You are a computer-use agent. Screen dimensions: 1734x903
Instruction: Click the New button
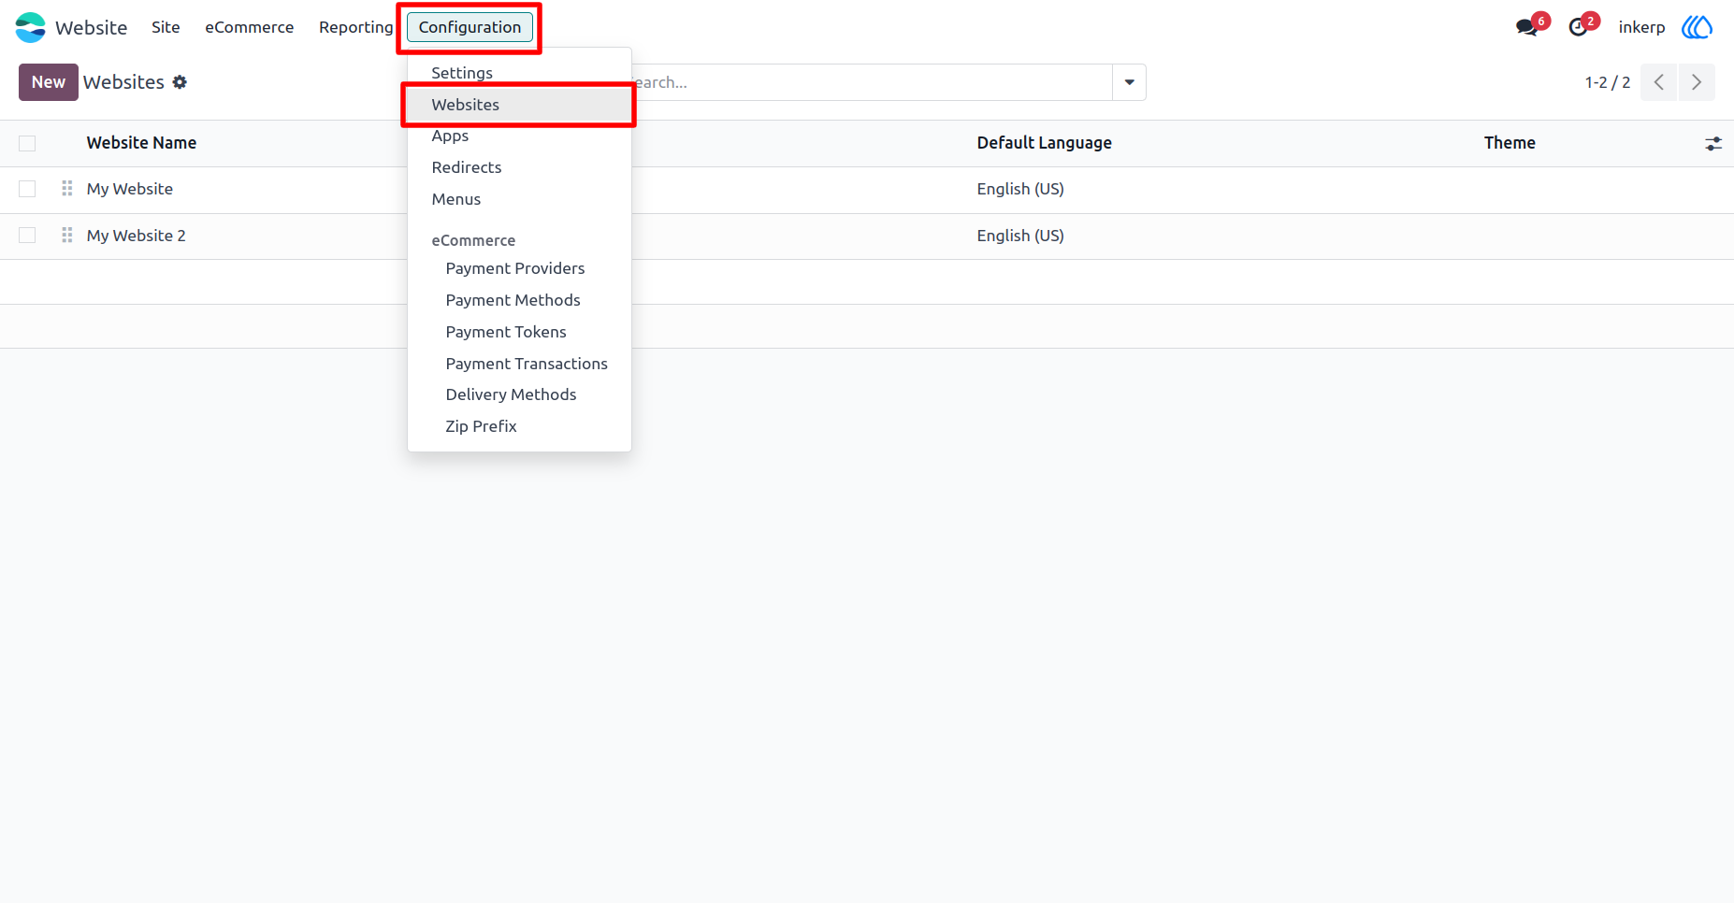coord(49,82)
